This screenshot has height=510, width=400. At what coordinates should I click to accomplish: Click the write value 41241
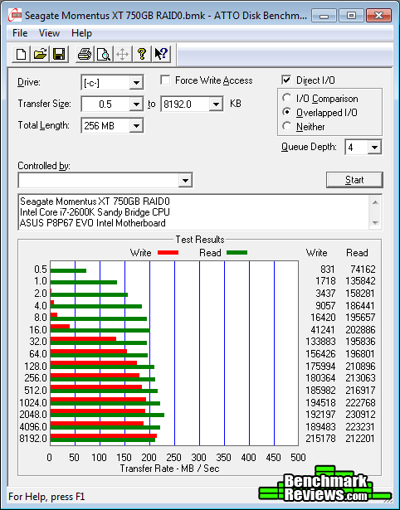[323, 330]
